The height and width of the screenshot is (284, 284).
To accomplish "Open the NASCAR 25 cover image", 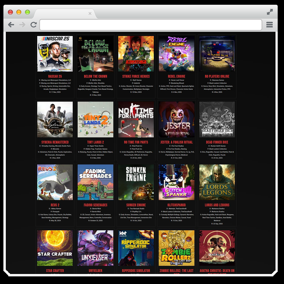I will coord(55,54).
